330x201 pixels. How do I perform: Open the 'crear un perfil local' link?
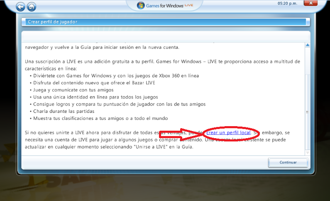(228, 133)
